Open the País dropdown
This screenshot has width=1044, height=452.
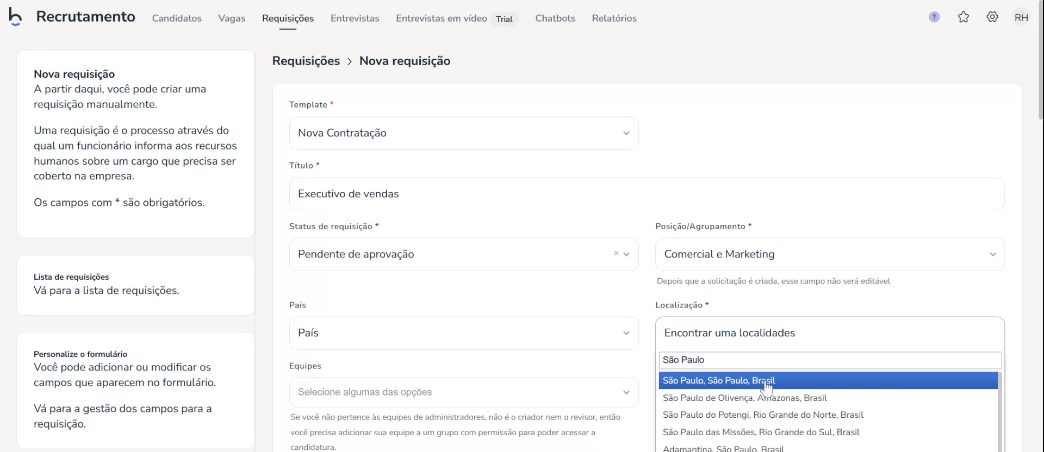pos(464,333)
